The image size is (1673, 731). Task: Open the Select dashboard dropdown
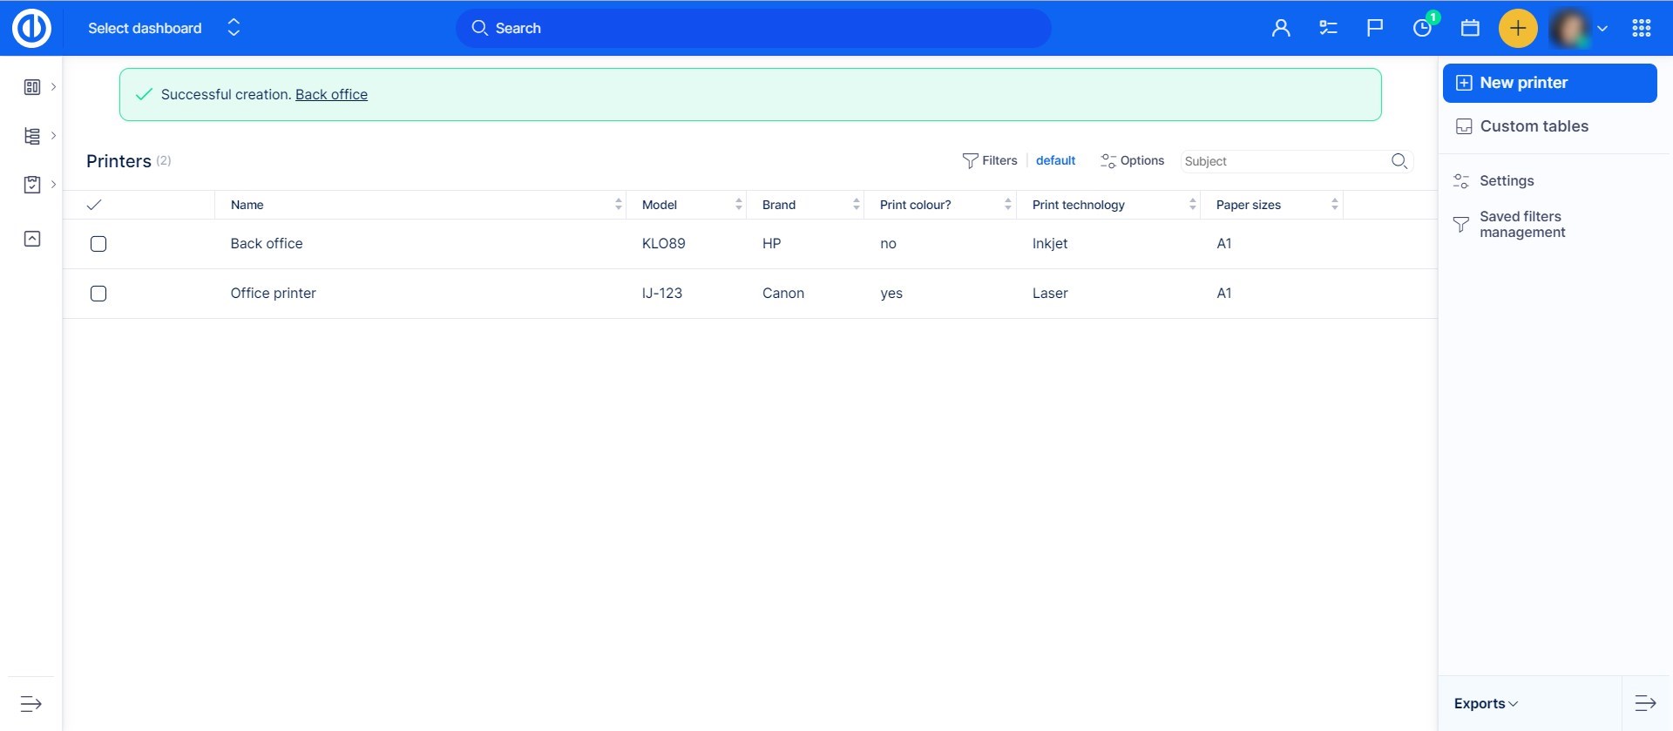163,28
